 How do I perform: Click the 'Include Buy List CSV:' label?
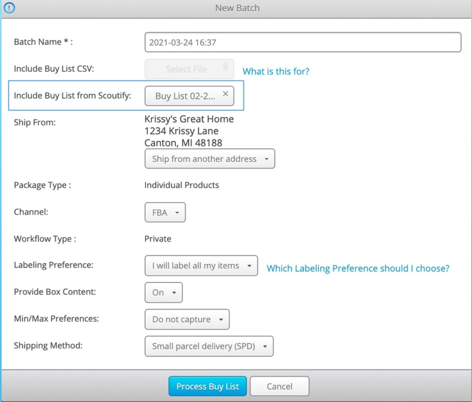[54, 69]
